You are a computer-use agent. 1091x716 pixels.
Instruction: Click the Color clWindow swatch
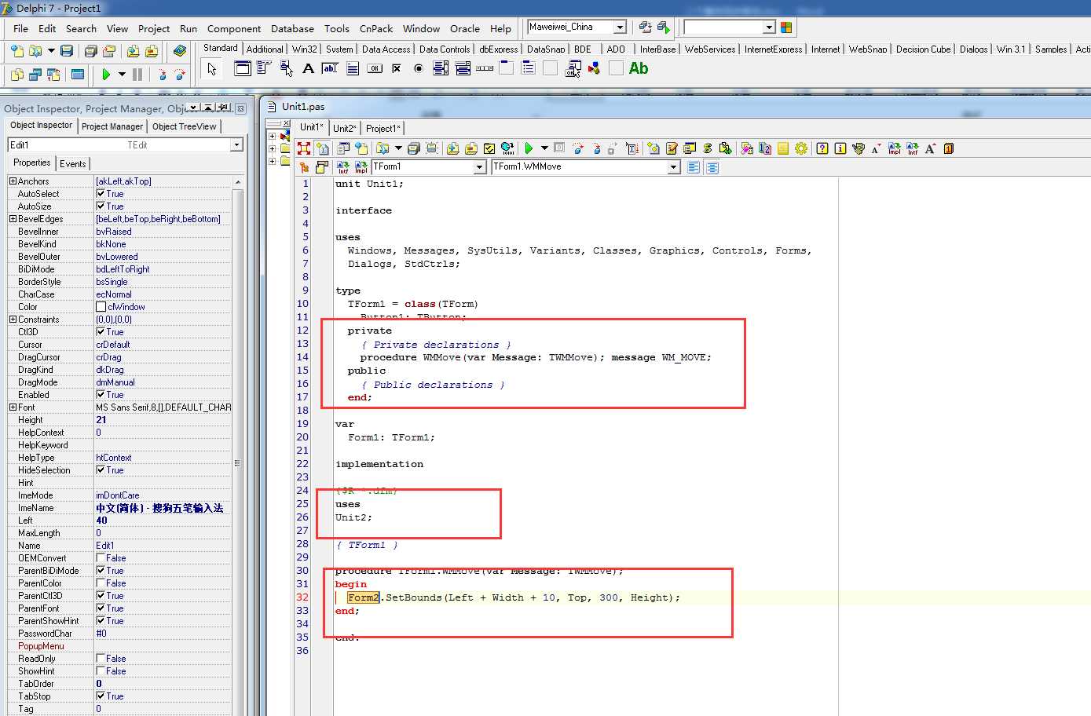[x=101, y=307]
